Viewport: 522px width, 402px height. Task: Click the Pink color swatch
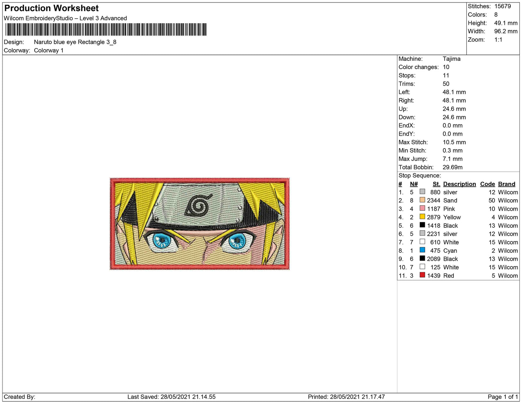click(x=422, y=208)
